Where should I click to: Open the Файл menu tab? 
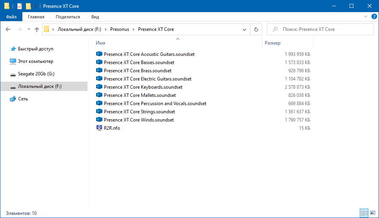click(x=11, y=16)
